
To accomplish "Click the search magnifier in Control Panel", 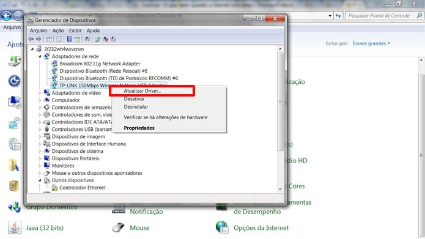I will pyautogui.click(x=419, y=15).
